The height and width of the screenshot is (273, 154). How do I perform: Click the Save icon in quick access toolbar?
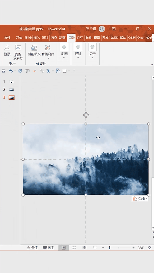pos(3,71)
